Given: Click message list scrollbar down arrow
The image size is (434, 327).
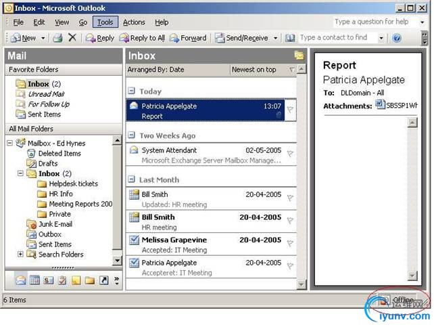Looking at the screenshot, I should pyautogui.click(x=302, y=284).
